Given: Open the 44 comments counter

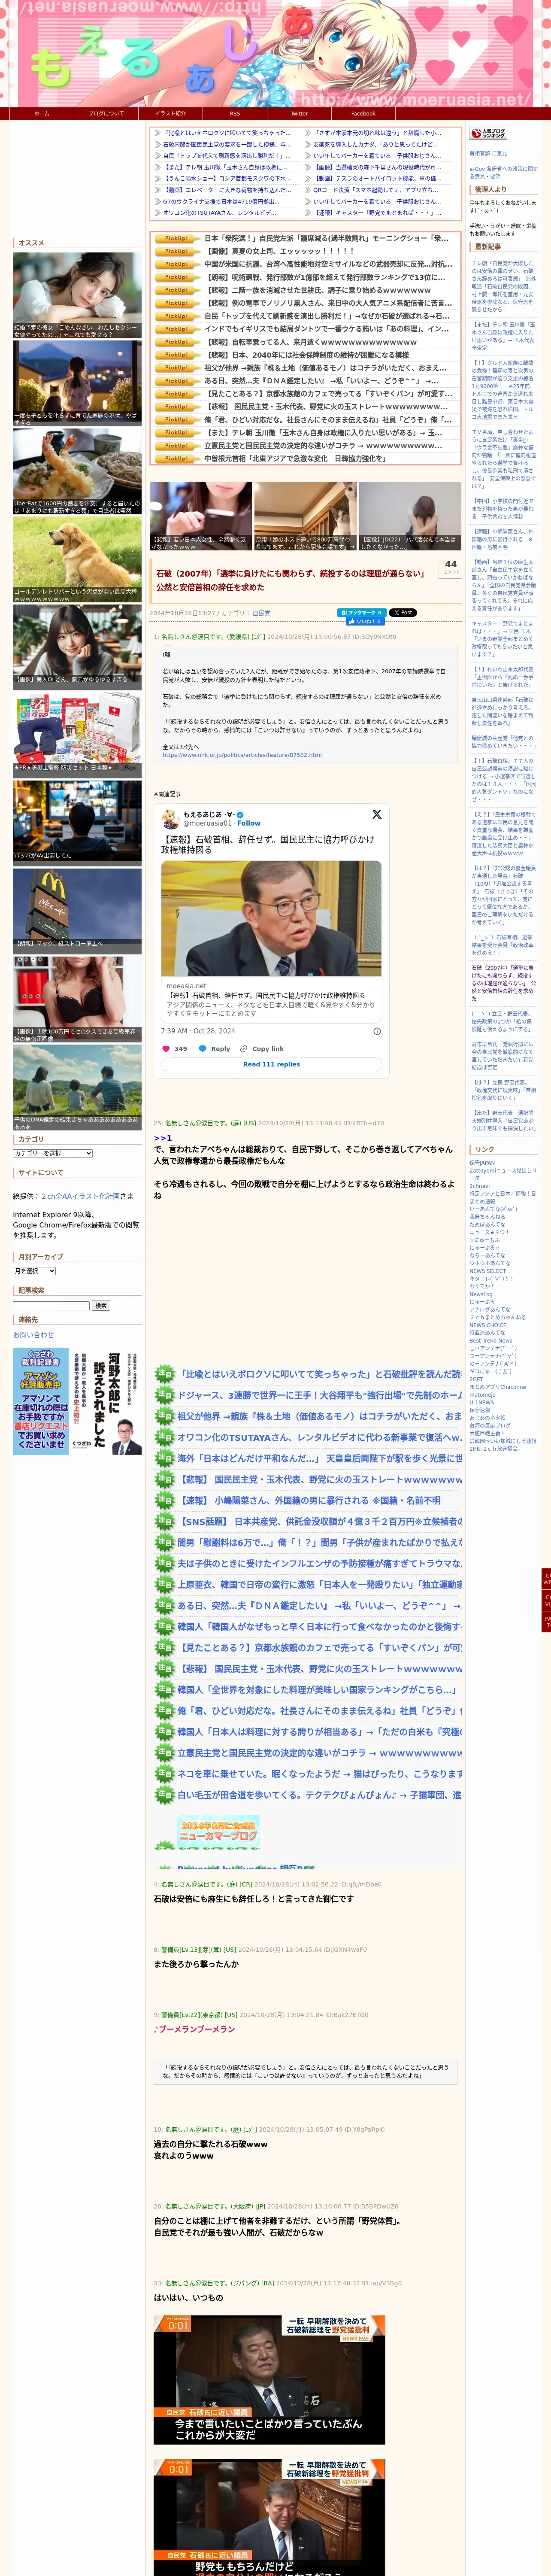Looking at the screenshot, I should (x=451, y=567).
